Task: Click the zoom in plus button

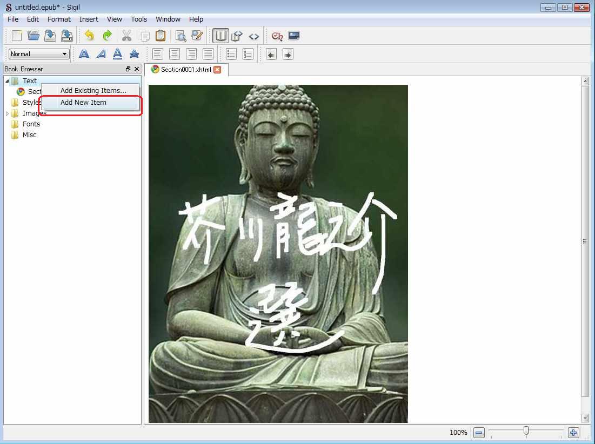Action: click(x=573, y=432)
